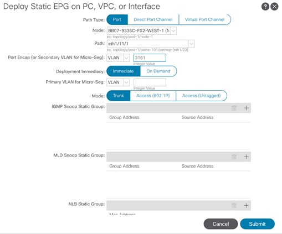Delete selected IGMP Snoop Static Group entry

coord(234,108)
